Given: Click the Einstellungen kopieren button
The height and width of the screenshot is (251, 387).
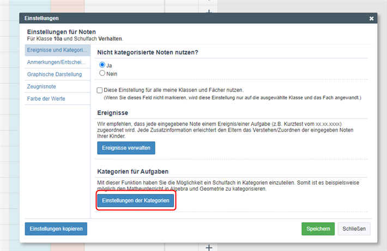Looking at the screenshot, I should pyautogui.click(x=56, y=229).
